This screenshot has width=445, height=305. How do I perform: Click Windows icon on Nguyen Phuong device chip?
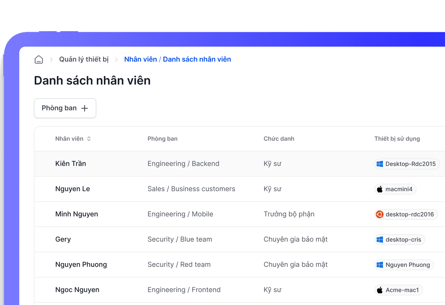click(379, 265)
